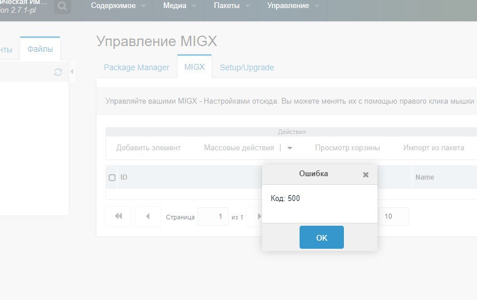The width and height of the screenshot is (477, 300).
Task: Open the Содержимое menu
Action: click(x=118, y=6)
